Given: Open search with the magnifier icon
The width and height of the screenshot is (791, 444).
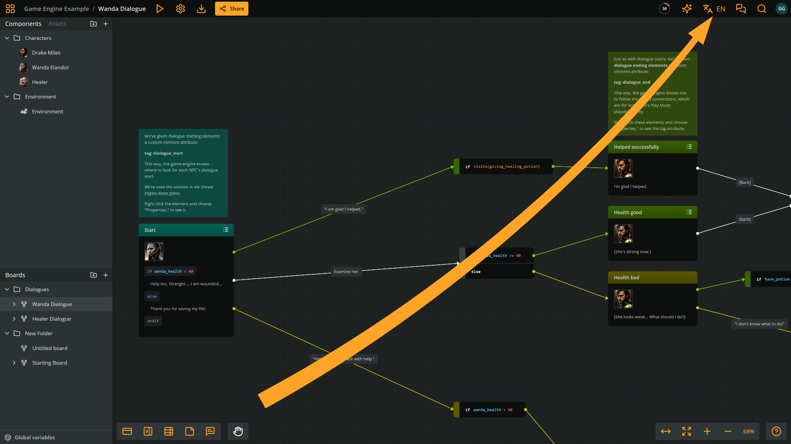Looking at the screenshot, I should 761,9.
